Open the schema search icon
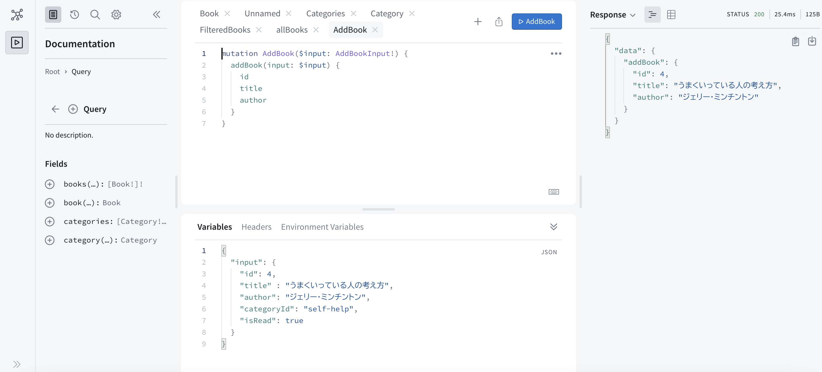822x372 pixels. (95, 15)
